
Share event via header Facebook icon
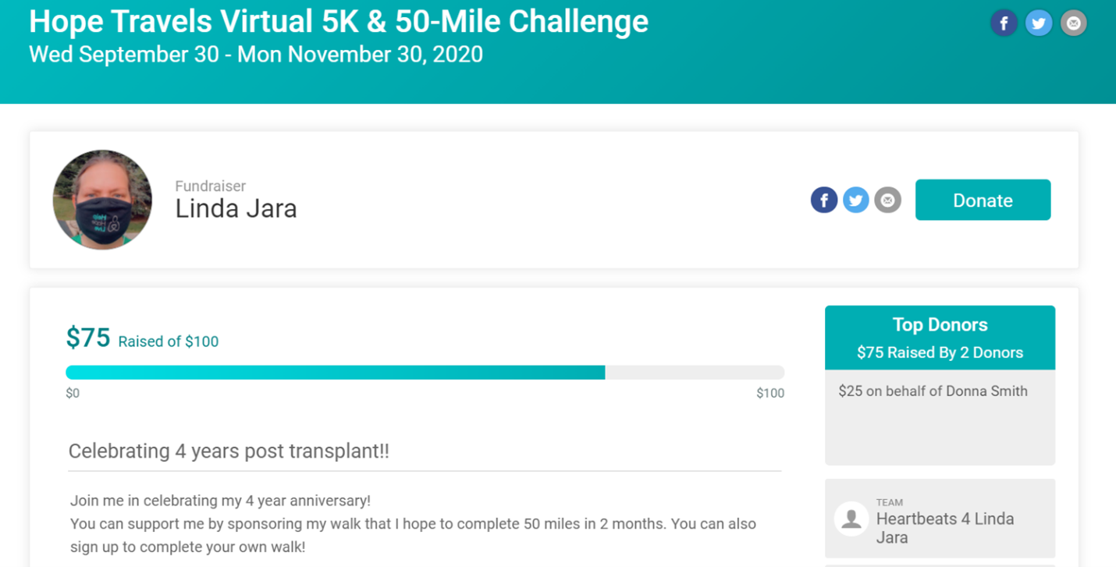pos(1004,23)
